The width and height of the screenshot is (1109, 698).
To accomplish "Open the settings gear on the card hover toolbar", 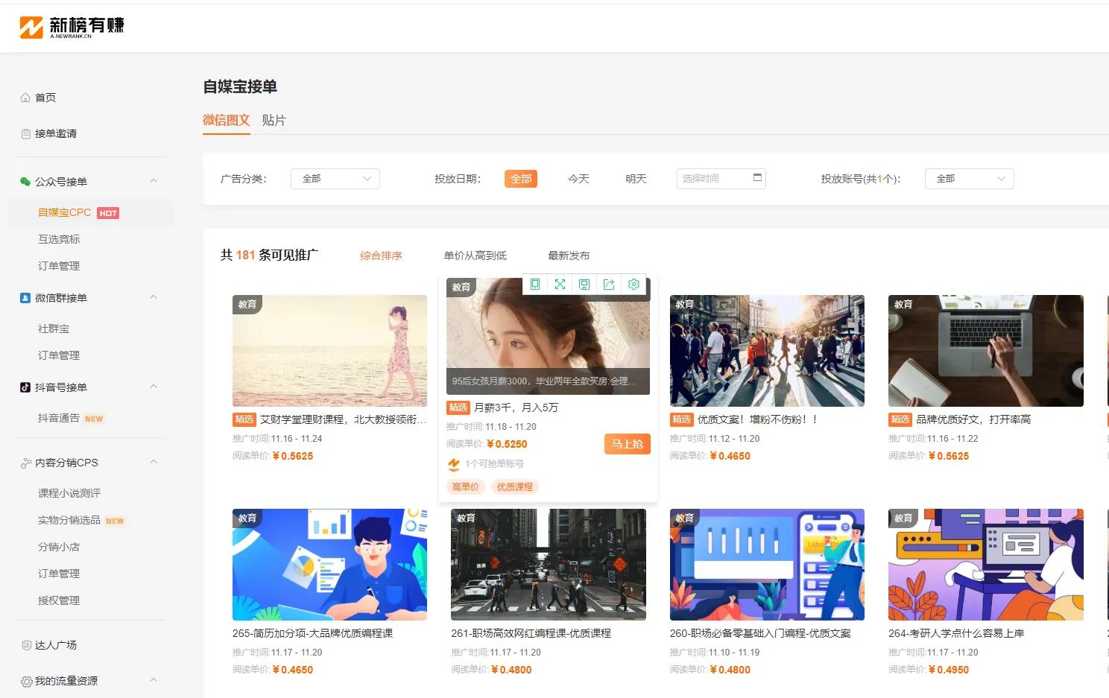I will [634, 284].
